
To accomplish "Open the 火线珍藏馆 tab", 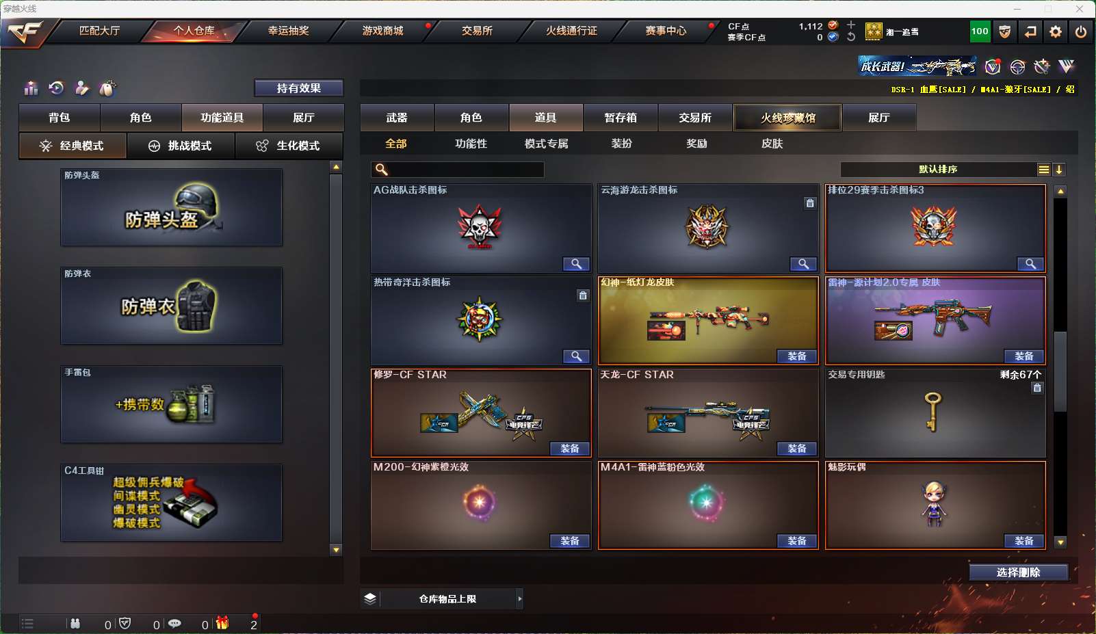I will pos(787,118).
